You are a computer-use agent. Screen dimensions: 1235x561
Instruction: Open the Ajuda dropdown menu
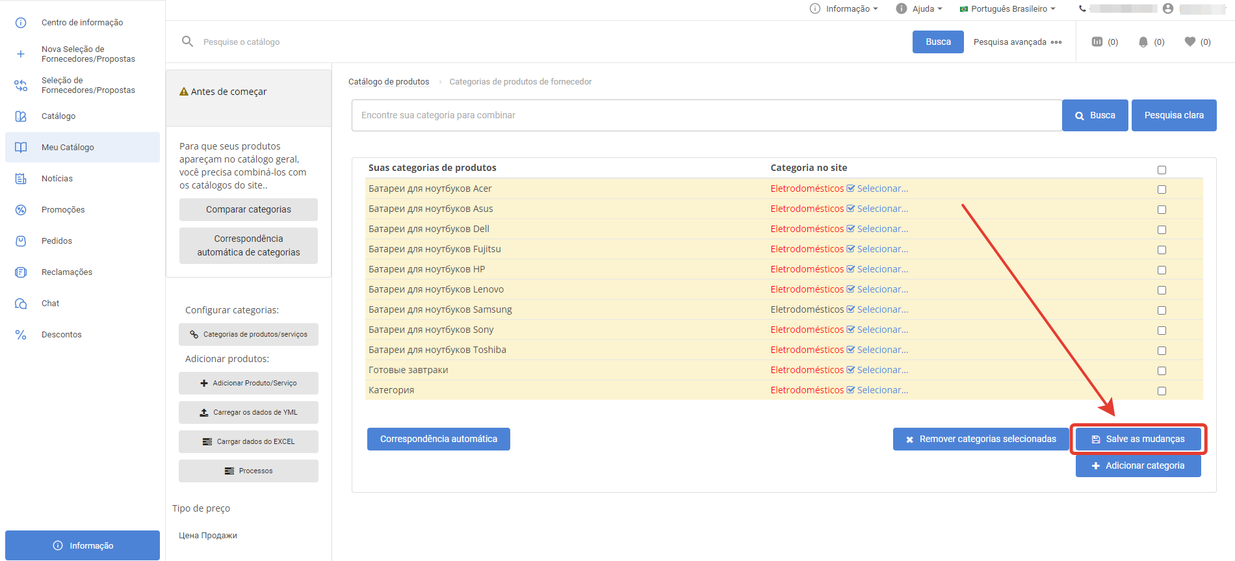[919, 8]
